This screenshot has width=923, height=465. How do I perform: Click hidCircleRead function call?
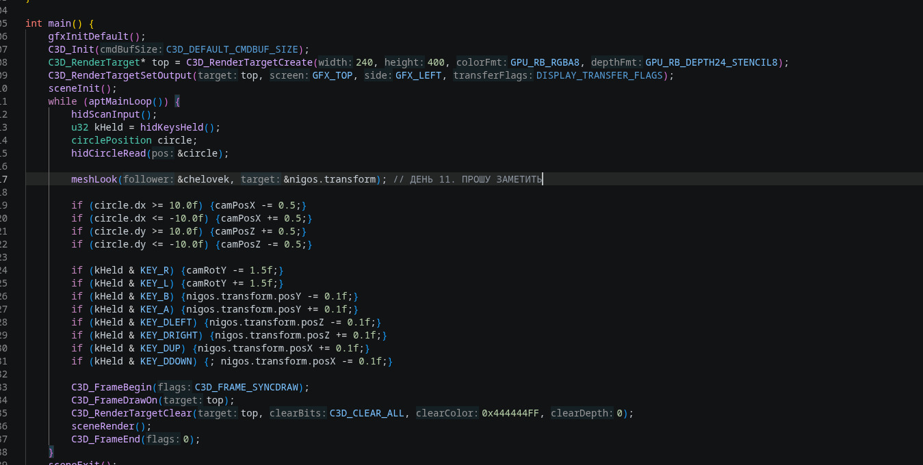[108, 153]
